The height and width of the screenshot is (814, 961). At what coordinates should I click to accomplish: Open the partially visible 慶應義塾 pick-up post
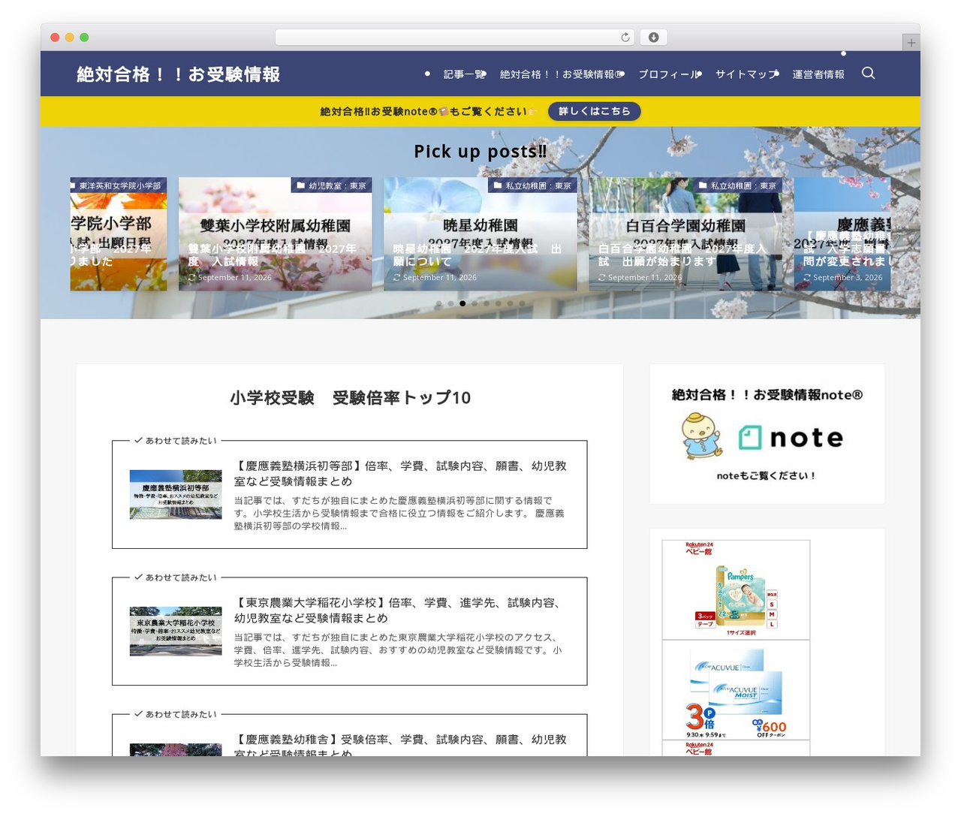[842, 234]
